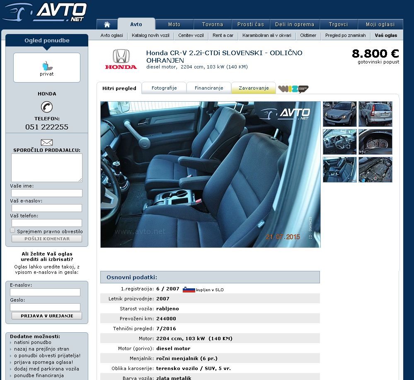Click the Vaš telefon input field
This screenshot has width=414, height=380.
pyautogui.click(x=47, y=223)
